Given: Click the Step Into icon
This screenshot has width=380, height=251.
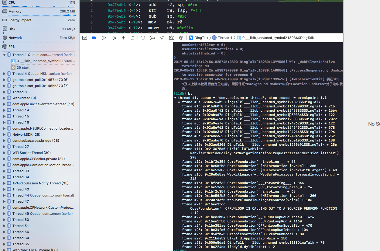Looking at the screenshot, I should (x=123, y=38).
